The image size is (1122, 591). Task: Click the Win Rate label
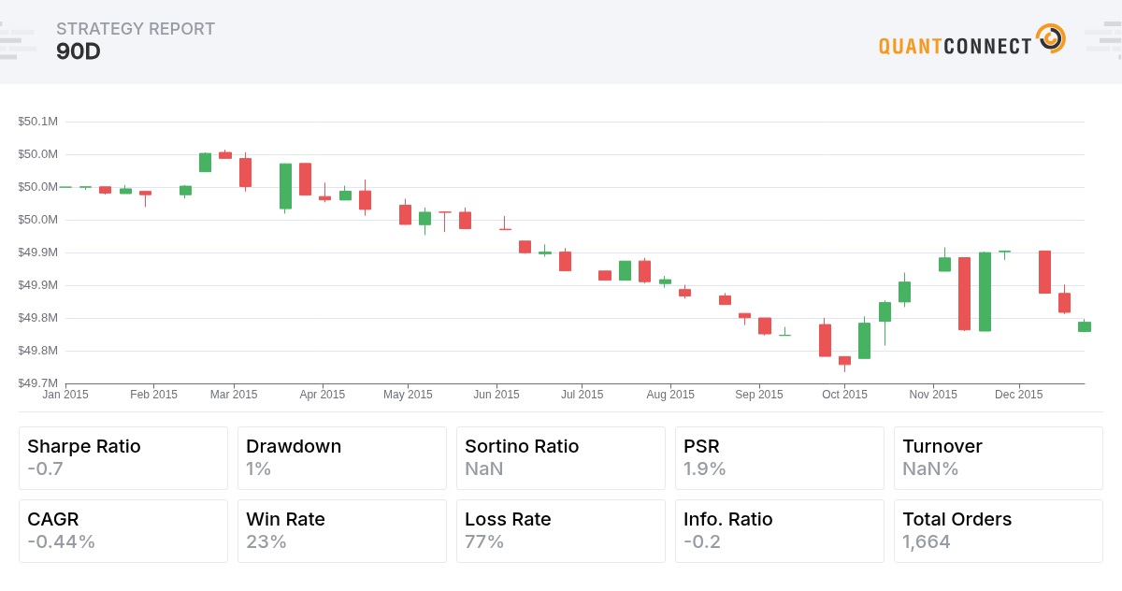285,519
